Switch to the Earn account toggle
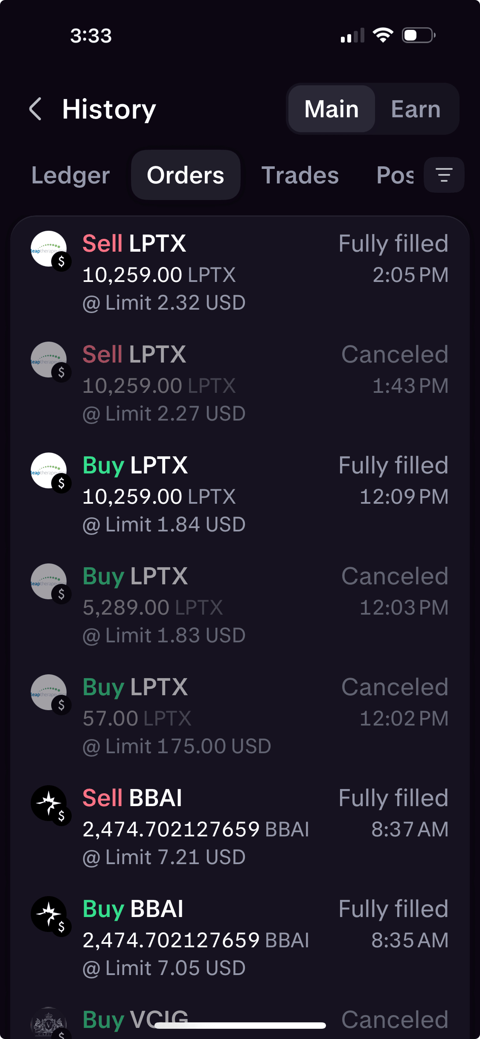Screen dimensions: 480x1039 click(x=416, y=109)
